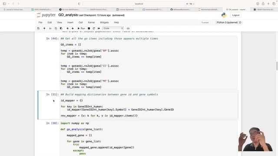Image resolution: width=278 pixels, height=156 pixels.
Task: Click the Jupyter logo
Action: (x=46, y=15)
